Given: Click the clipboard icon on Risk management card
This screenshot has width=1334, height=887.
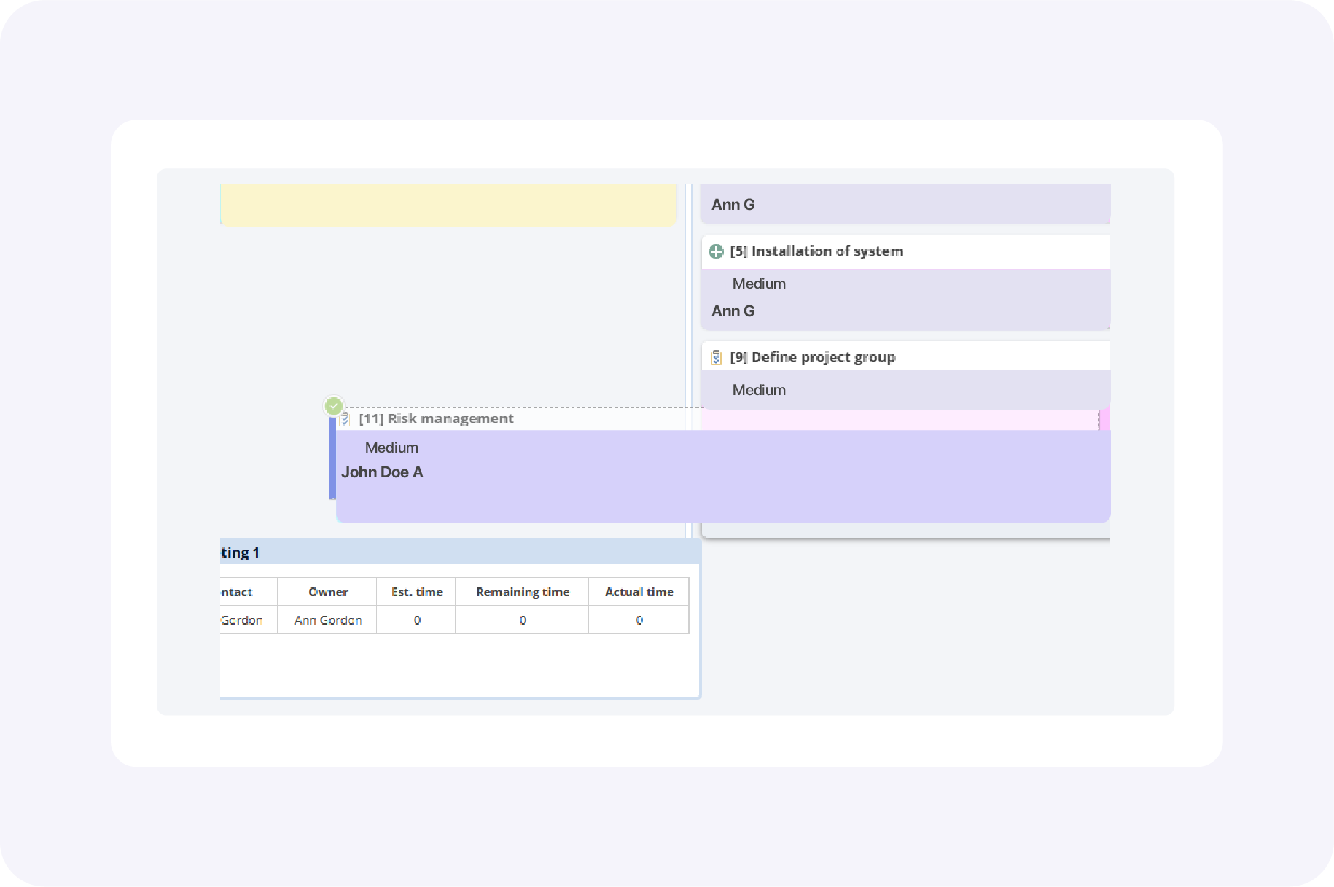Looking at the screenshot, I should (345, 419).
